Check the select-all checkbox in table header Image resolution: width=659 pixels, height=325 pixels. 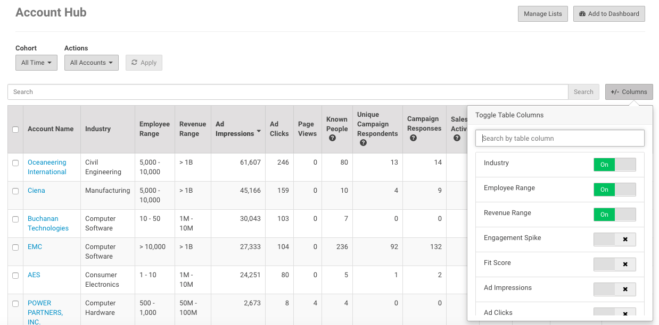15,130
